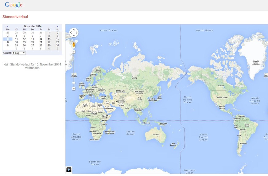268x176 pixels.
Task: Select November 15 in the calendar
Action: [x=49, y=39]
